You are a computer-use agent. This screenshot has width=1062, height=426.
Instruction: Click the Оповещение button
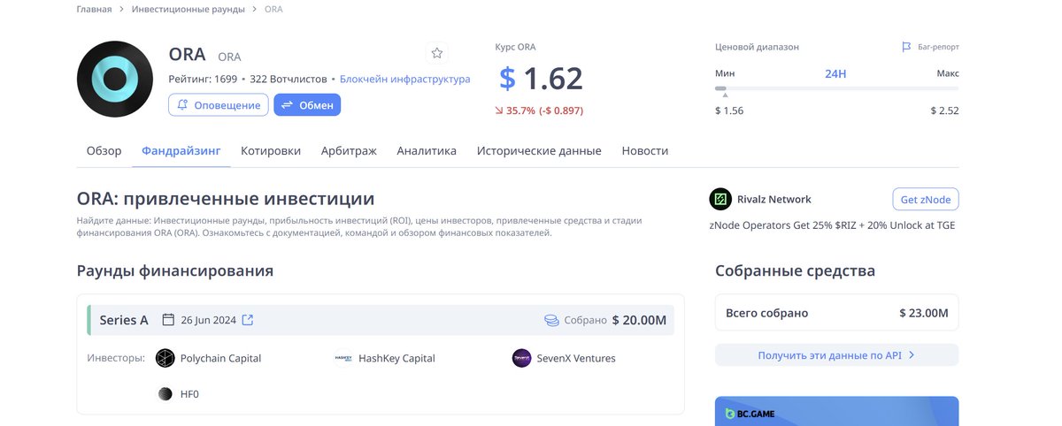click(219, 104)
